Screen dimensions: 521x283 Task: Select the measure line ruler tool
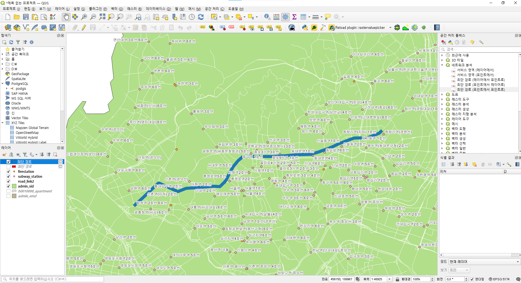pyautogui.click(x=315, y=17)
